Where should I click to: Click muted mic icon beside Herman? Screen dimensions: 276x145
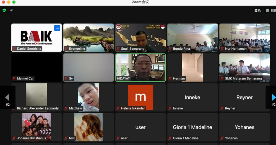coord(170,79)
